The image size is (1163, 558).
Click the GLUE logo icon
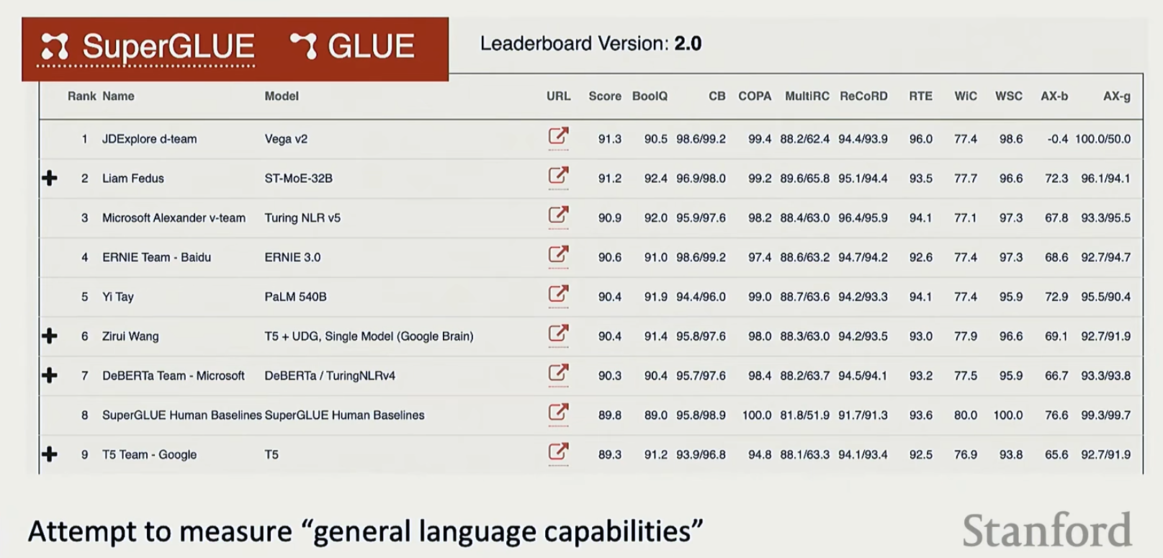pos(304,45)
